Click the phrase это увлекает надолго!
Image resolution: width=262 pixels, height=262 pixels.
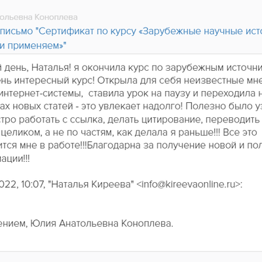point(132,107)
